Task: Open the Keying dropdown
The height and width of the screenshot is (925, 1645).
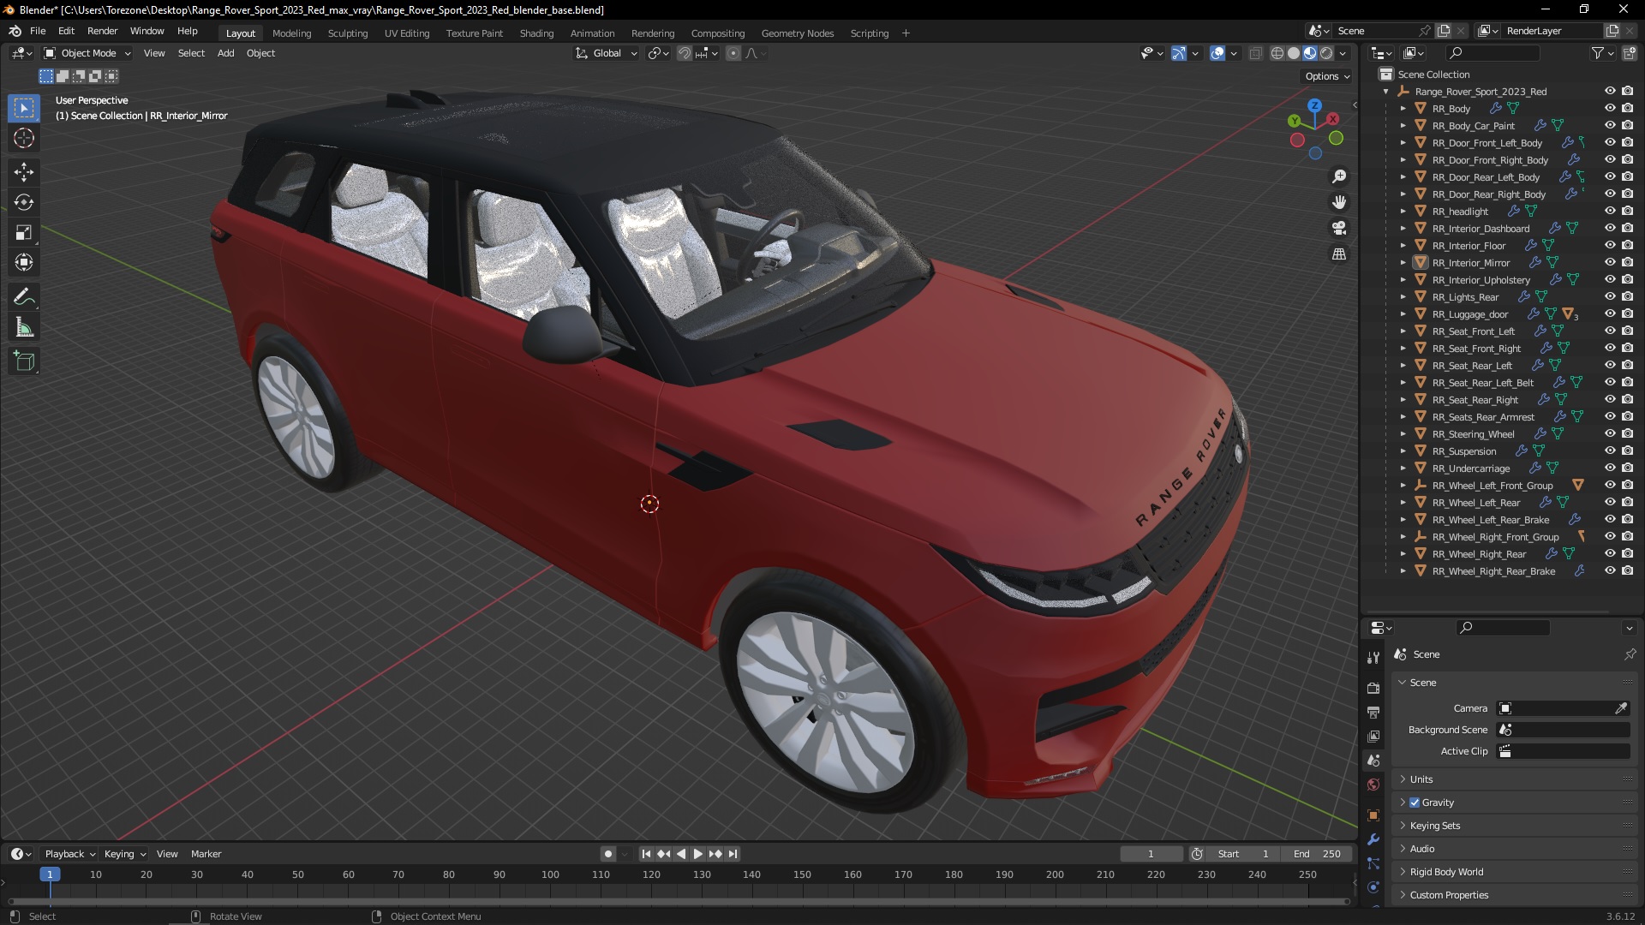Action: click(x=125, y=854)
